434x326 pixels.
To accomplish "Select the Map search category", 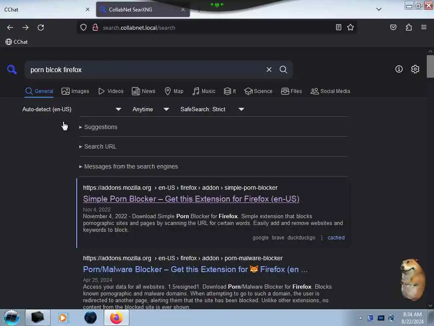I will [x=174, y=91].
